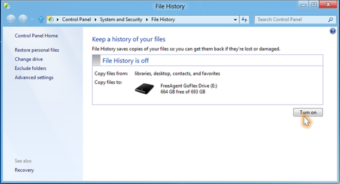The height and width of the screenshot is (184, 340).
Task: Open Restore personal files
Action: pyautogui.click(x=37, y=50)
